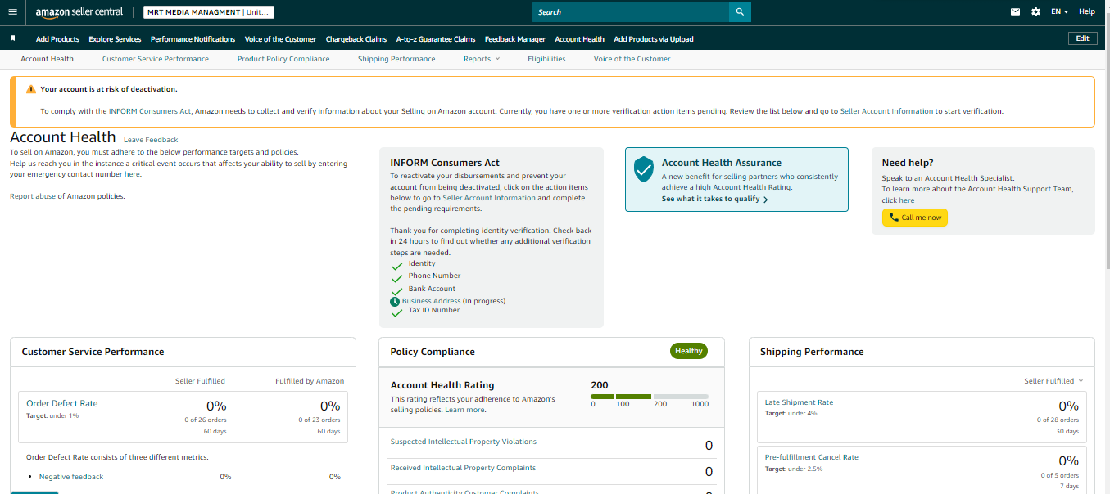Image resolution: width=1110 pixels, height=494 pixels.
Task: Click the Edit bookmarks button
Action: point(1082,38)
